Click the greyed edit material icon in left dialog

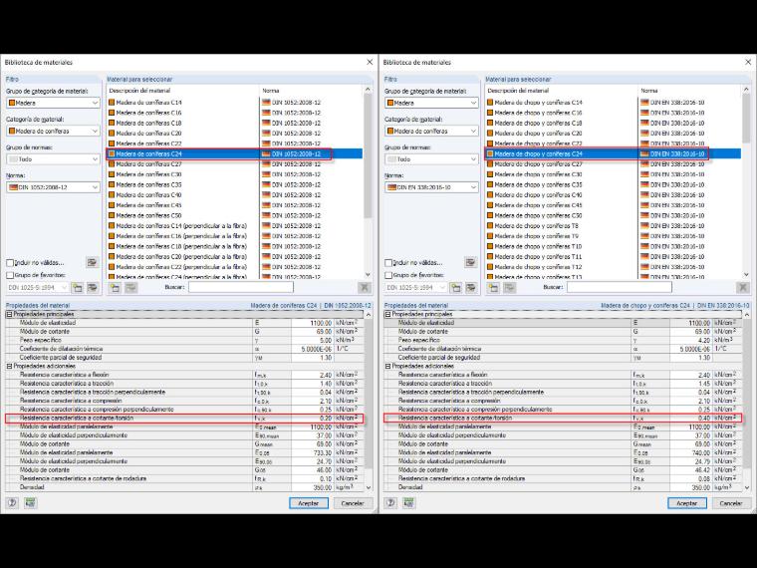tap(130, 288)
